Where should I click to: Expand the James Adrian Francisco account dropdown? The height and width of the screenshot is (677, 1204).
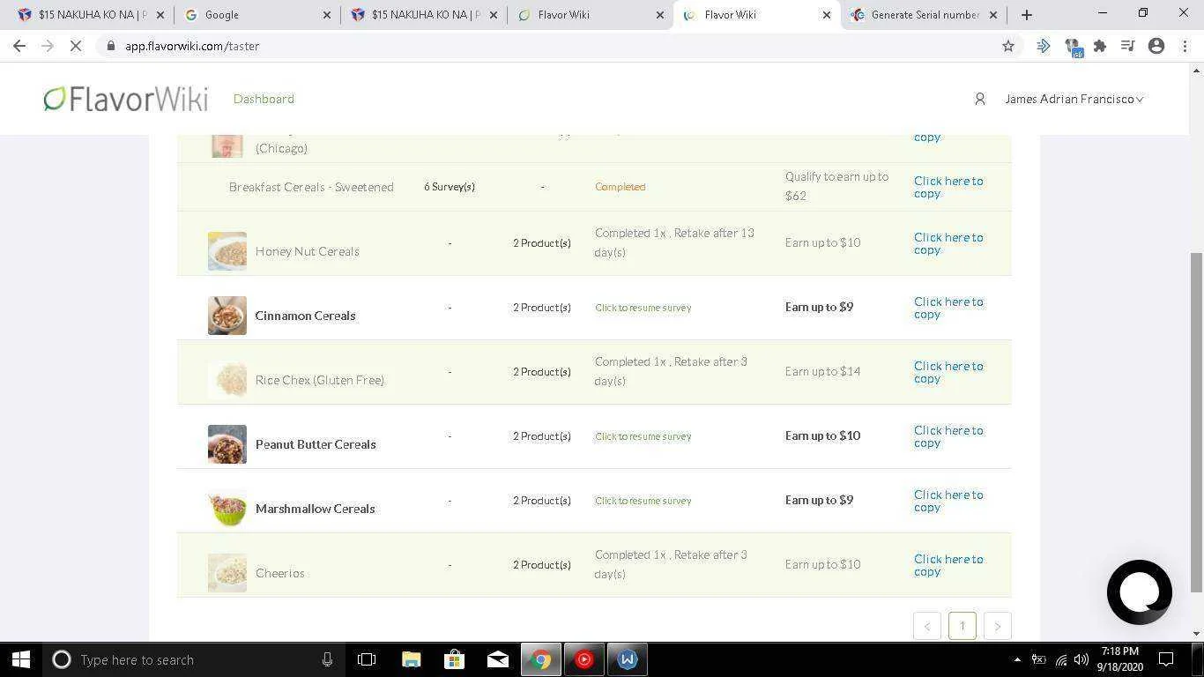click(1074, 99)
